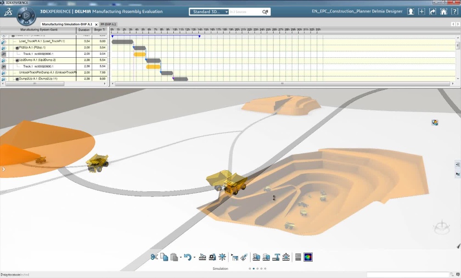Click the 3DEXPERIENCE compass play button
The width and height of the screenshot is (461, 278).
pyautogui.click(x=26, y=15)
